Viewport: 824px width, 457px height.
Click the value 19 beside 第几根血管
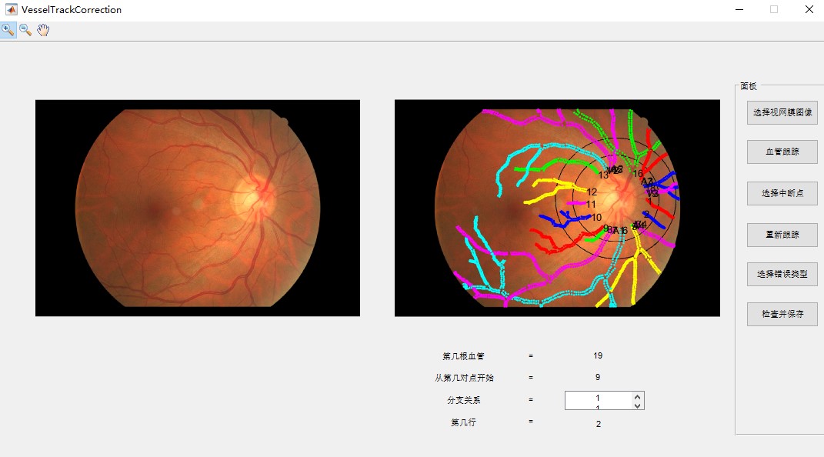pyautogui.click(x=598, y=355)
